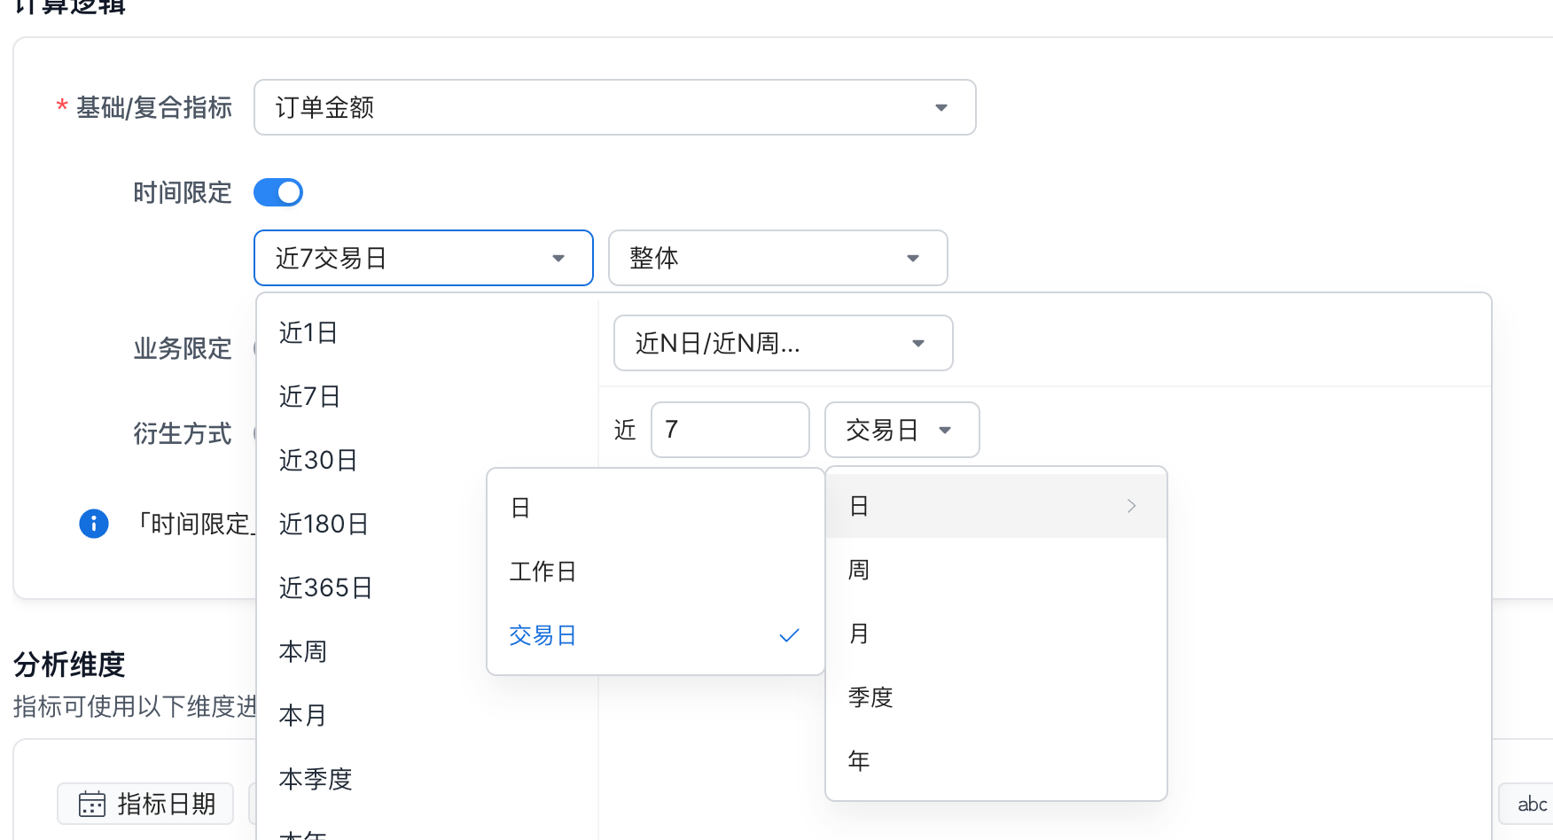Screen dimensions: 1553x840
Task: Click the right chevron on 日 row
Action: 1131,506
